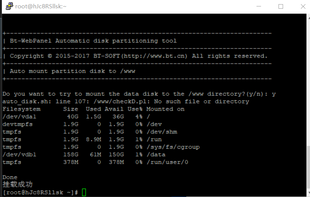Viewport: 310px width, 197px height.
Task: Click the '/dev/vda1' filesystem entry
Action: coord(19,116)
